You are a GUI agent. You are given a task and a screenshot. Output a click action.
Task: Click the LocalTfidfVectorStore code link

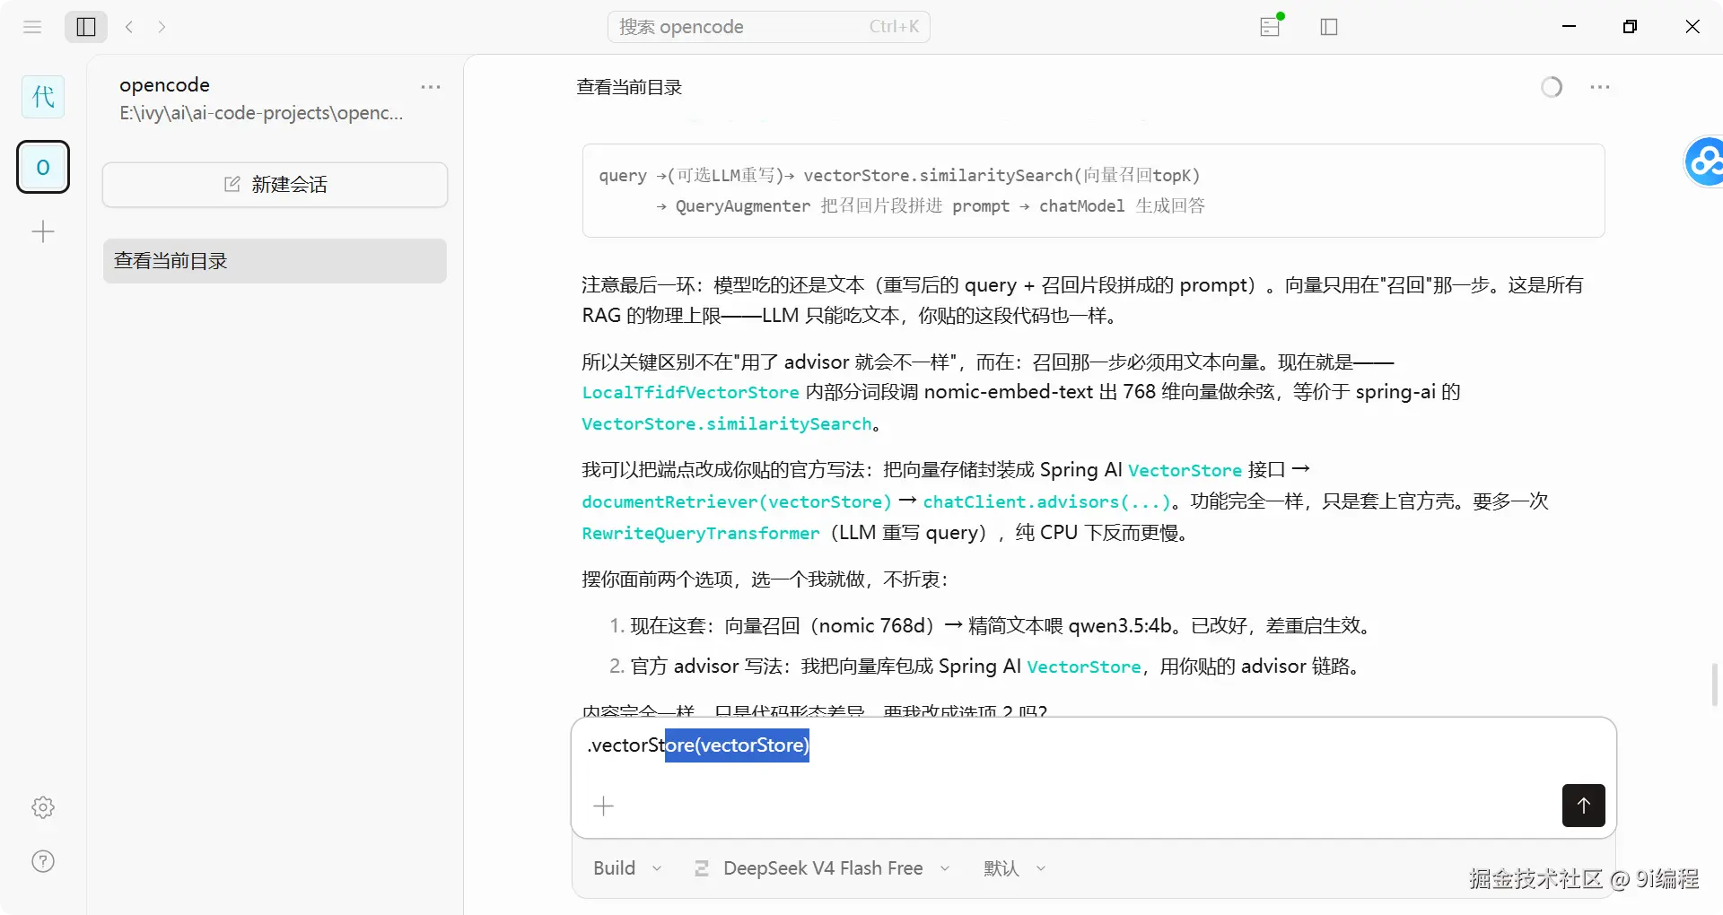point(690,393)
